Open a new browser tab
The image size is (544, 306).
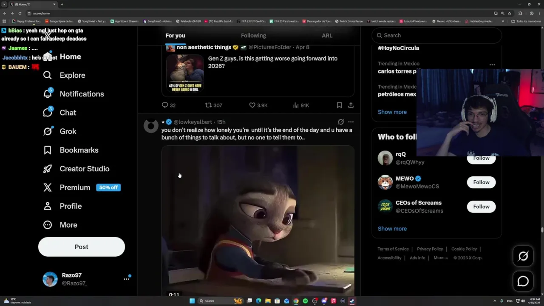click(62, 4)
